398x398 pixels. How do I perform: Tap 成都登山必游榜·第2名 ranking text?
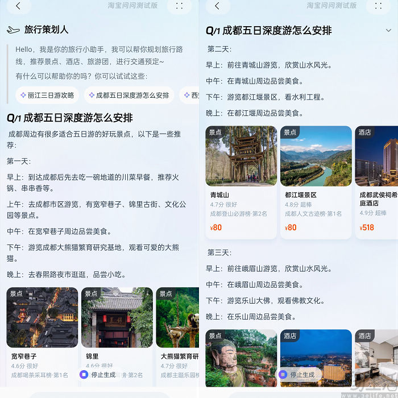click(x=239, y=214)
